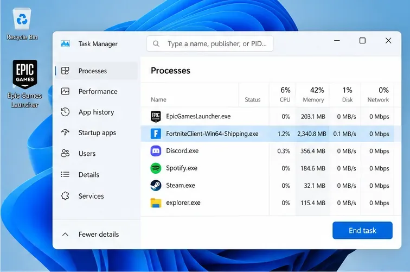This screenshot has width=410, height=272.
Task: Click the Services gear icon
Action: tap(65, 196)
